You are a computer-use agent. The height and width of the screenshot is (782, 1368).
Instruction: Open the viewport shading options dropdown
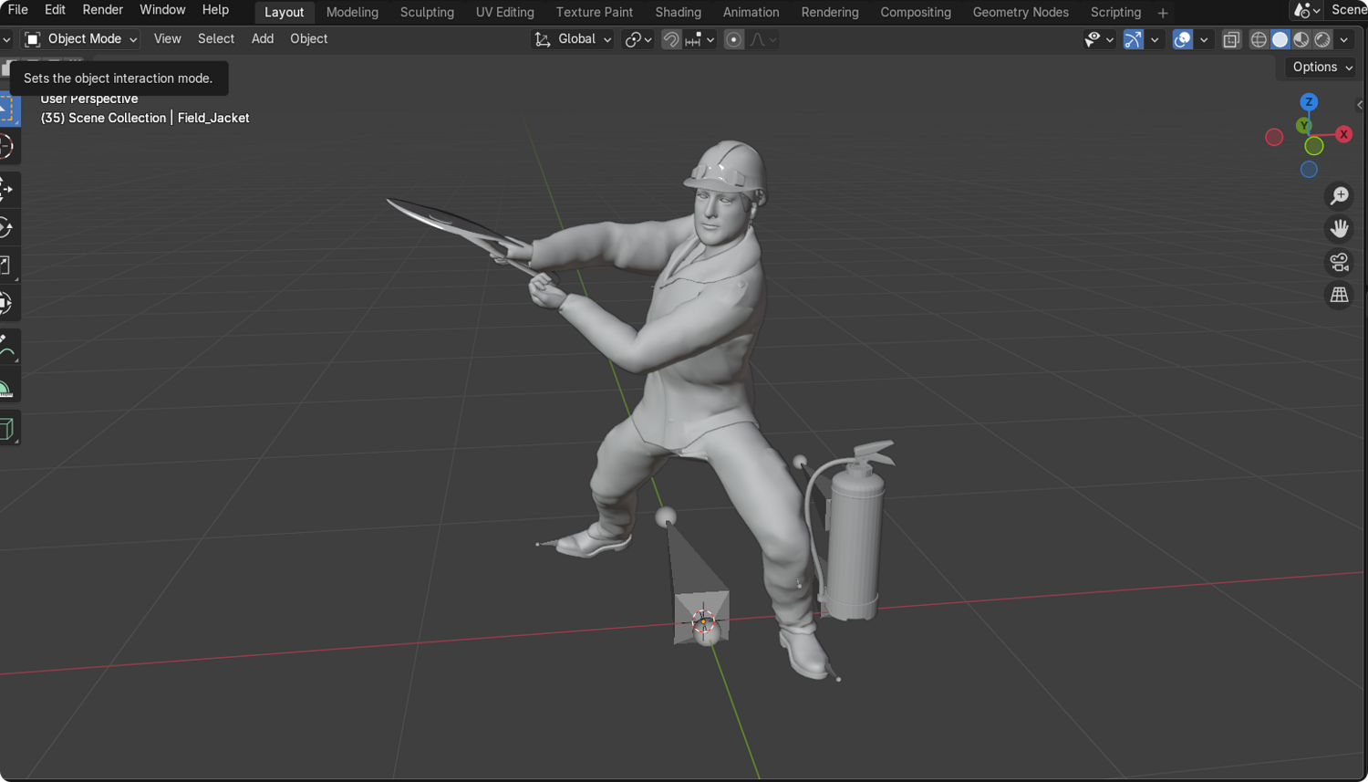point(1344,39)
